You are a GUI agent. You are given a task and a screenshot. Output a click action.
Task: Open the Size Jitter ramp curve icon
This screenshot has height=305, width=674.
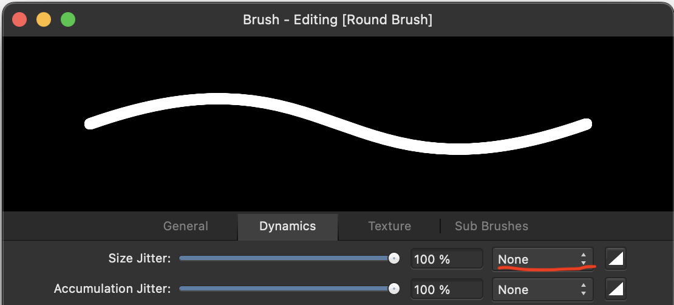(x=616, y=259)
